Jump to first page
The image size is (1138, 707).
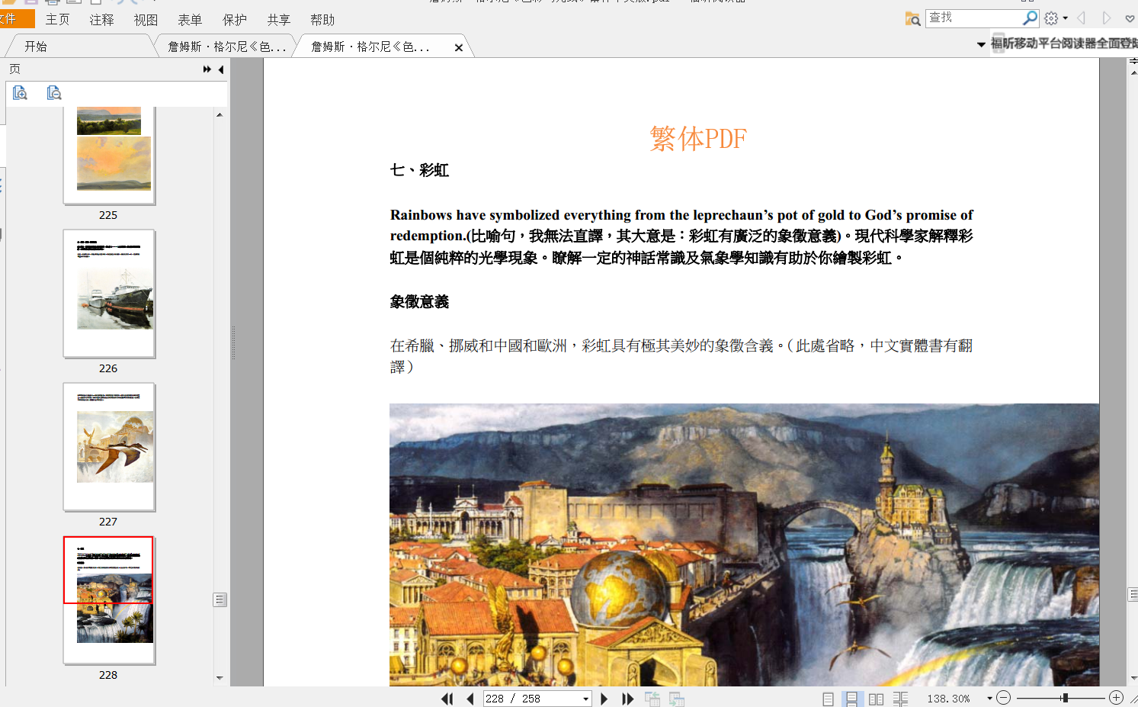click(447, 699)
